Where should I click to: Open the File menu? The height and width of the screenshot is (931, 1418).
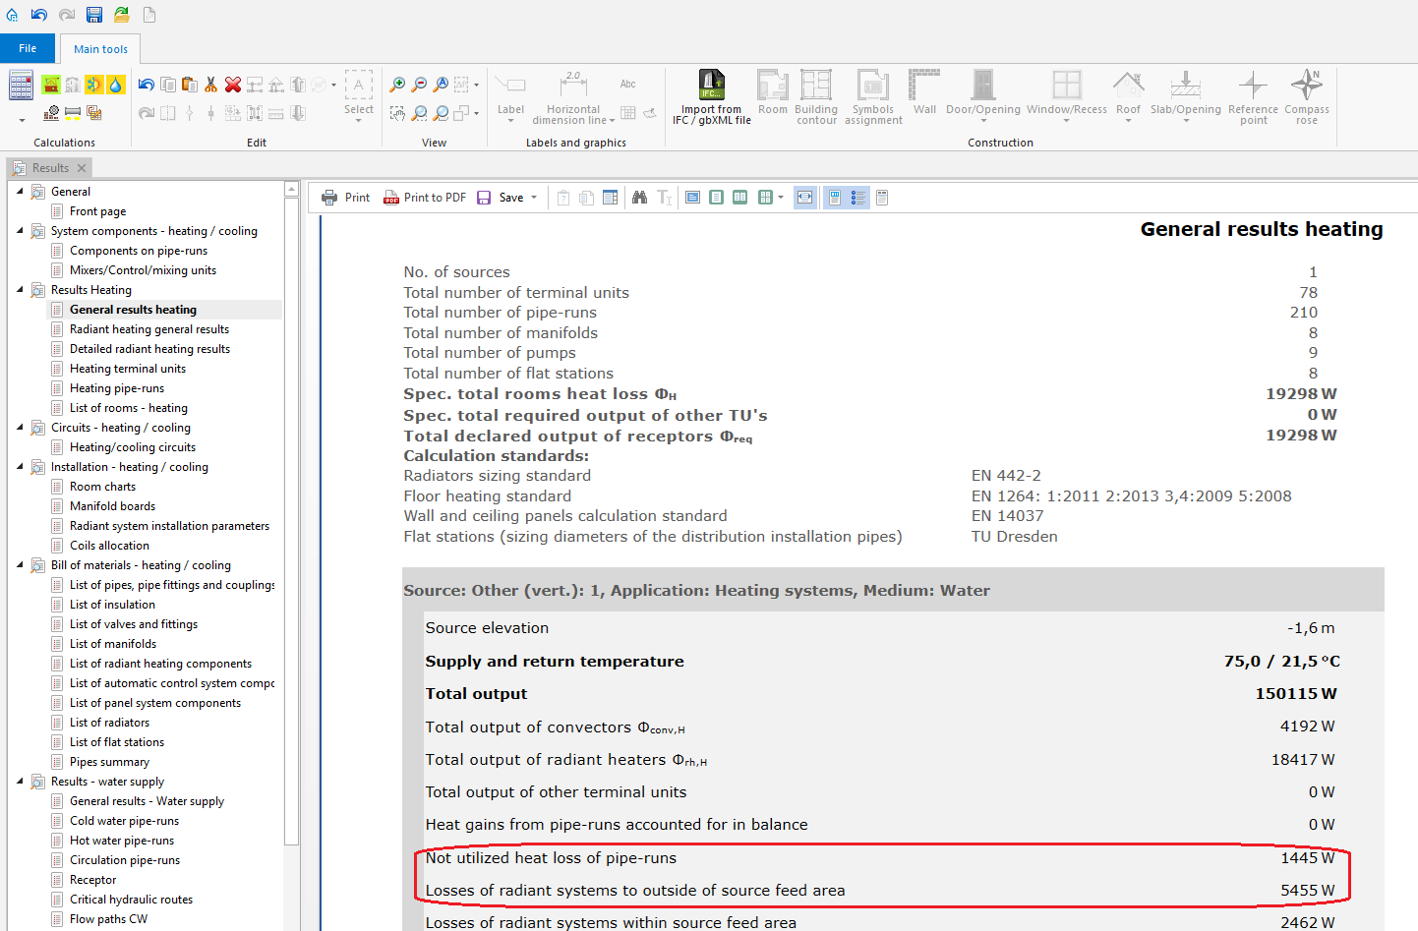[28, 48]
